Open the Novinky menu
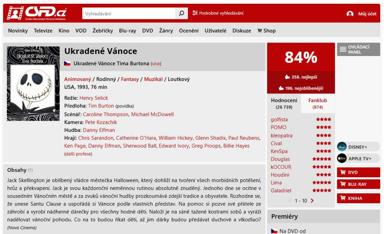This screenshot has height=234, width=384. tap(18, 31)
